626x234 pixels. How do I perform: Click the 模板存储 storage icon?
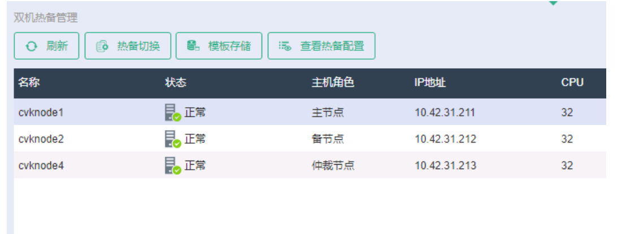pyautogui.click(x=193, y=46)
